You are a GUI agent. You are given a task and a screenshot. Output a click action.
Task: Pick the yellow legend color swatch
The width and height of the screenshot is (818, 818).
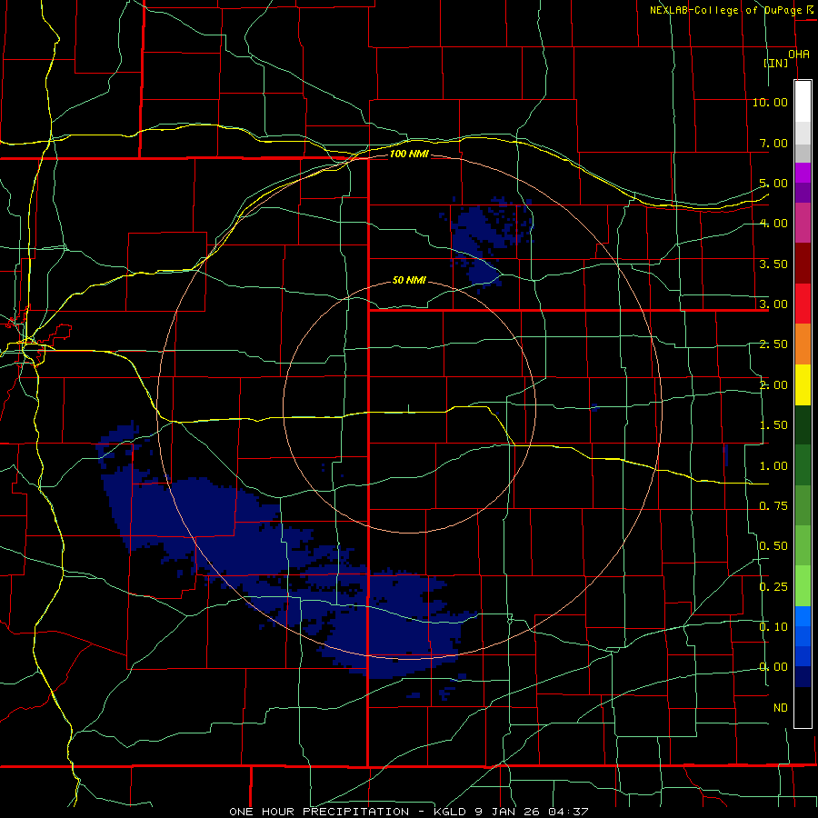pos(803,385)
